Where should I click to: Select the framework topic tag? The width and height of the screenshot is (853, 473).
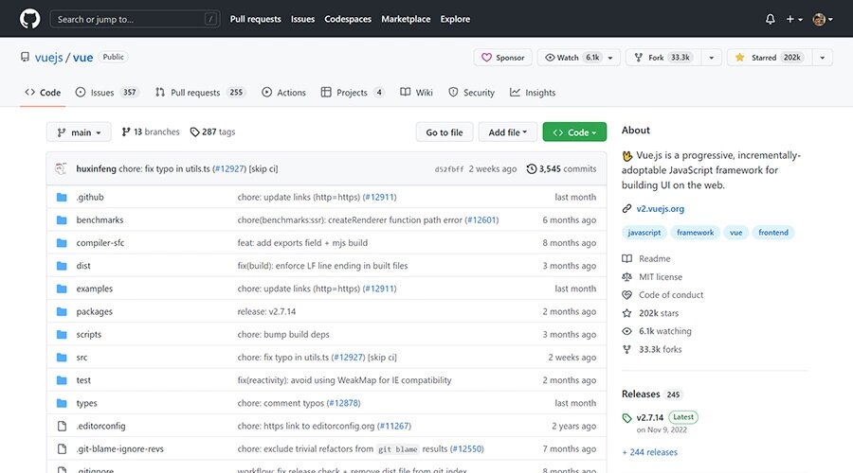696,233
